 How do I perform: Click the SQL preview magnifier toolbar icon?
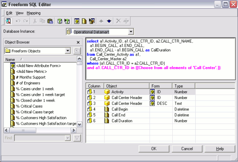point(8,21)
